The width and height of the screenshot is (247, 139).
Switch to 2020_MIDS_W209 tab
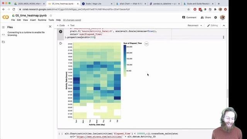pyautogui.click(x=29, y=3)
